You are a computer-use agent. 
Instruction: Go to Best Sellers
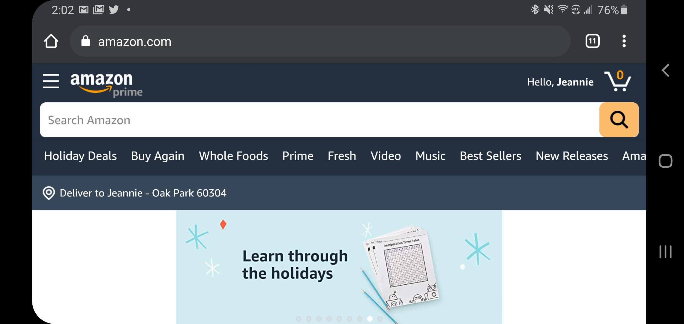click(490, 156)
